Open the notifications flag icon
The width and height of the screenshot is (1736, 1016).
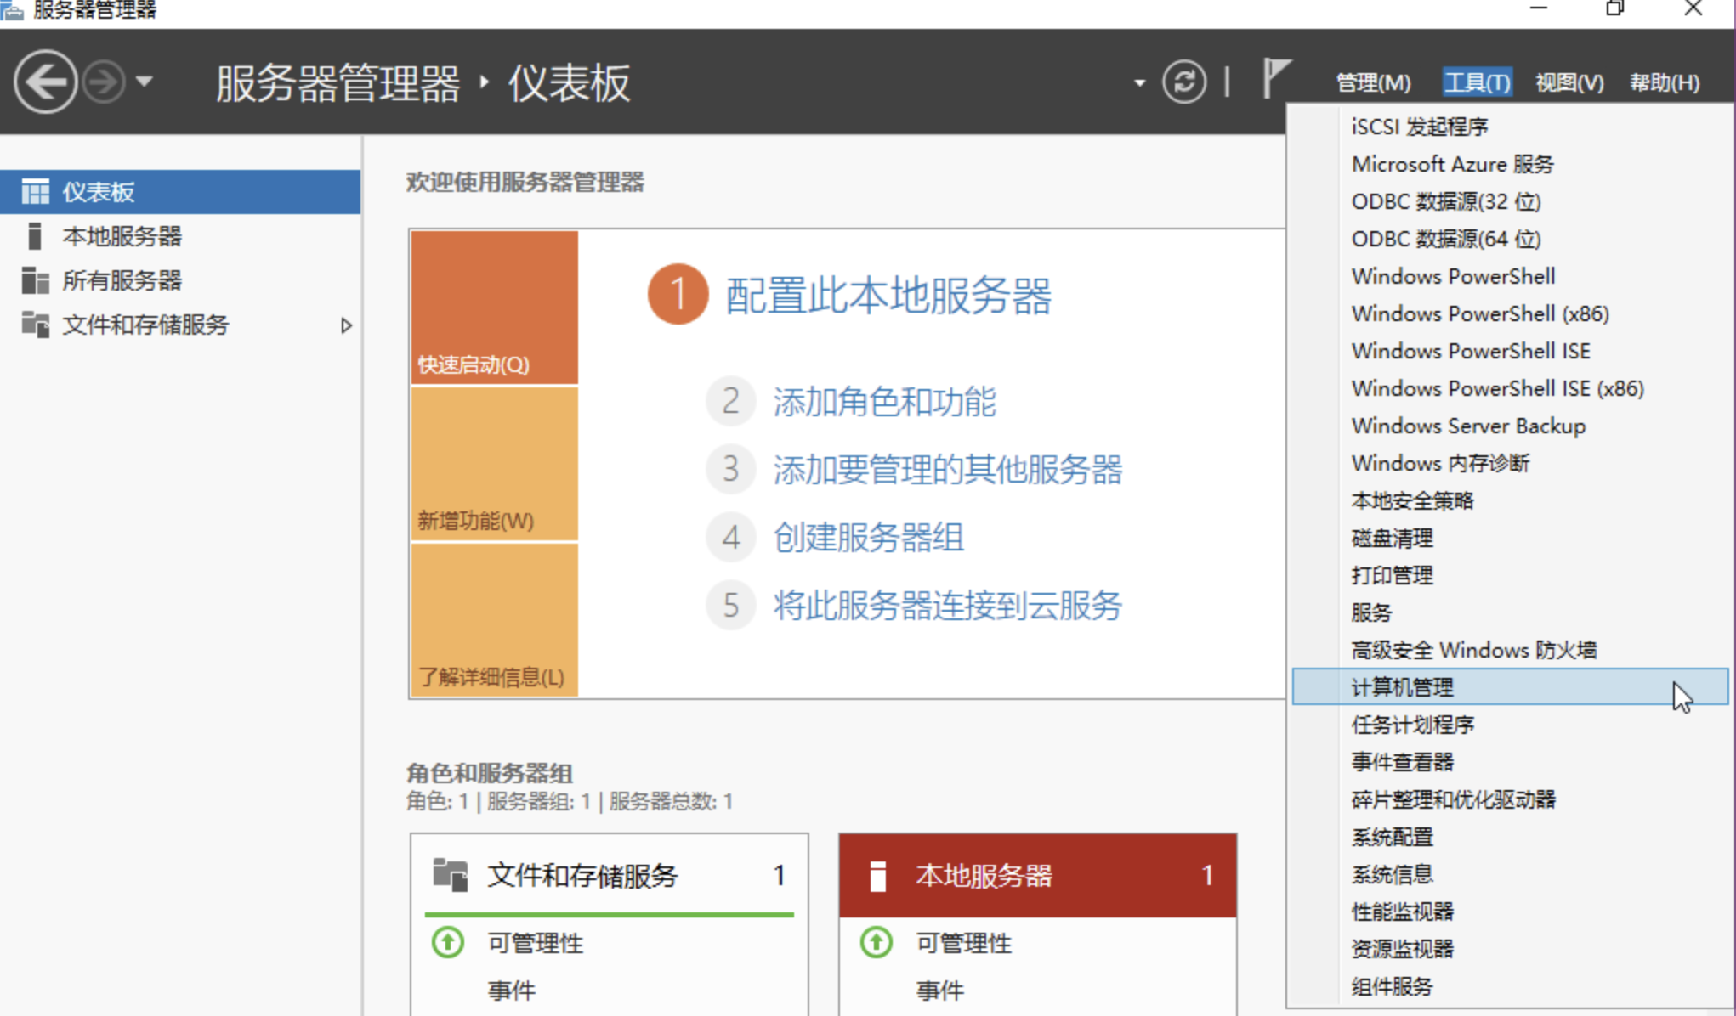[1275, 79]
